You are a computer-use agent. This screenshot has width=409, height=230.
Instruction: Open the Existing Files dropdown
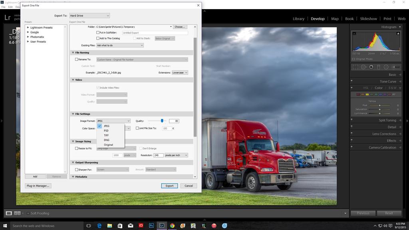click(x=120, y=46)
